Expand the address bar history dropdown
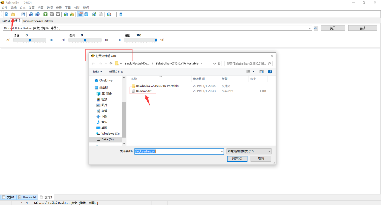The image size is (381, 205). (x=214, y=64)
